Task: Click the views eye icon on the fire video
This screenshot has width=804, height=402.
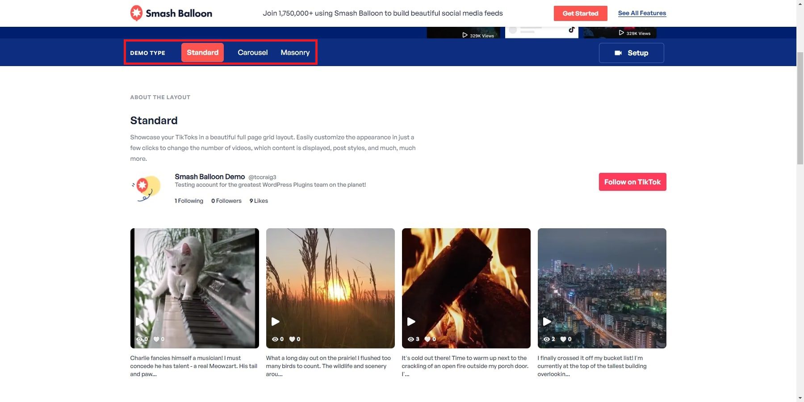Action: pyautogui.click(x=411, y=339)
